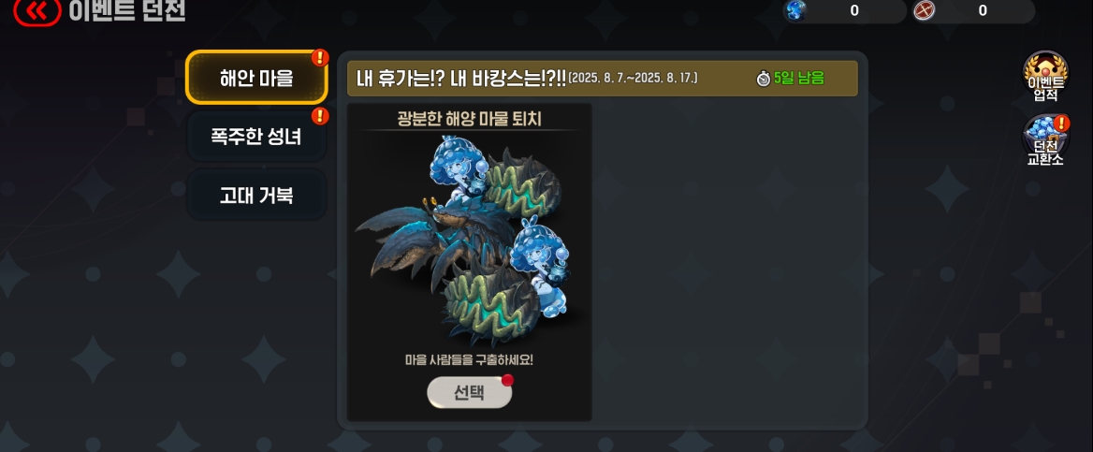The width and height of the screenshot is (1093, 452).
Task: Select the 해안 마을 tab
Action: click(256, 78)
